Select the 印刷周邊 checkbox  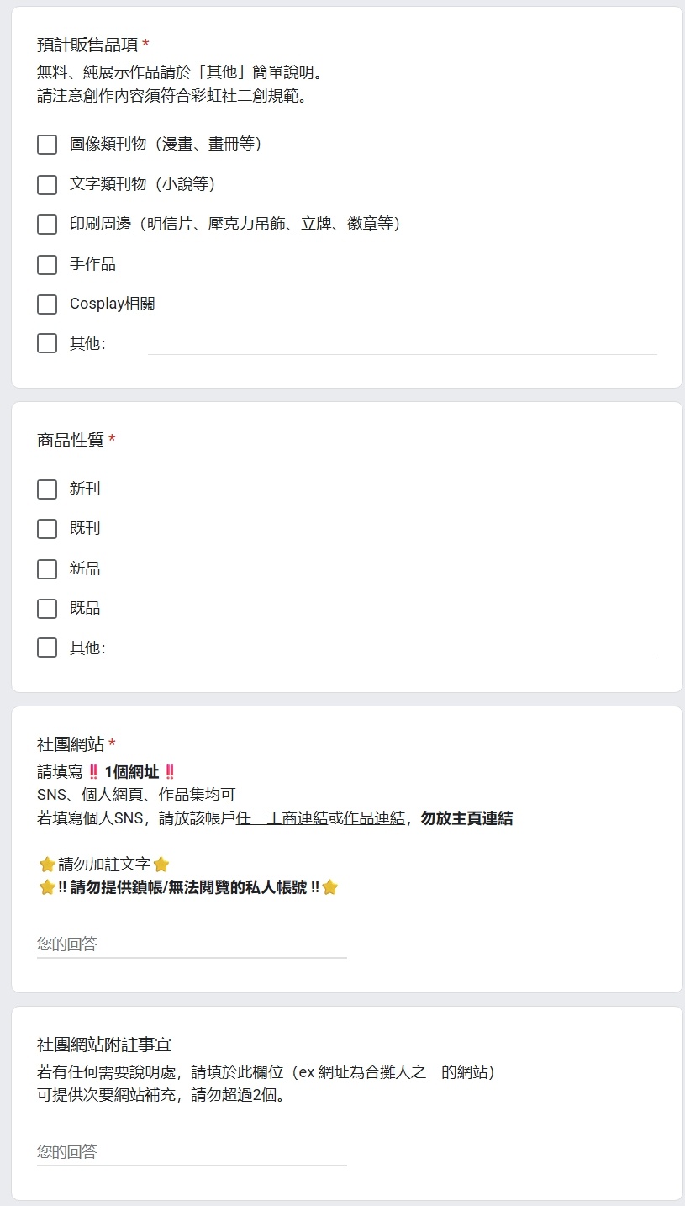tap(47, 225)
